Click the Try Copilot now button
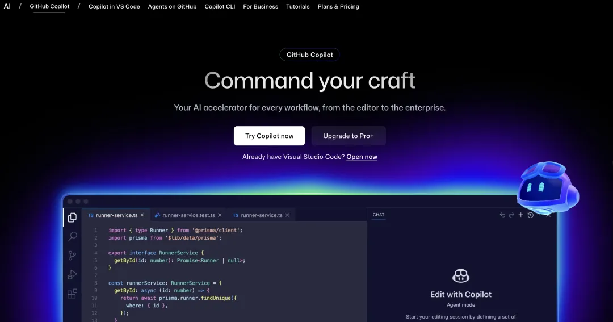613x322 pixels. point(270,136)
